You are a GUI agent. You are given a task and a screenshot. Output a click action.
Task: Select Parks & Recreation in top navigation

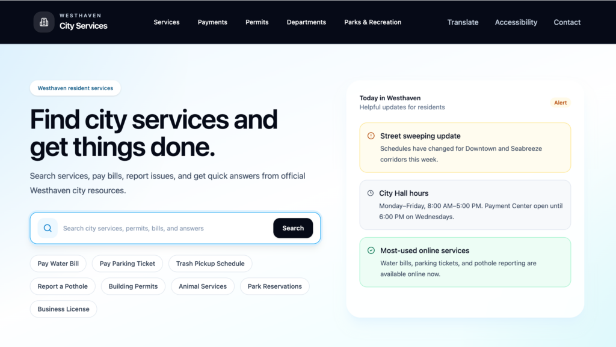click(x=372, y=22)
